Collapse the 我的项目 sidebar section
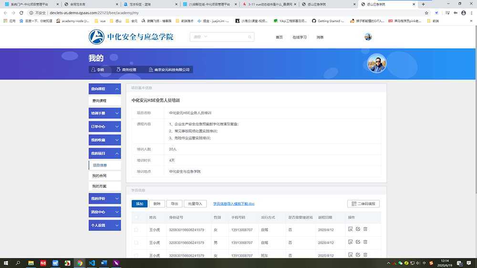Image resolution: width=477 pixels, height=268 pixels. pyautogui.click(x=104, y=153)
